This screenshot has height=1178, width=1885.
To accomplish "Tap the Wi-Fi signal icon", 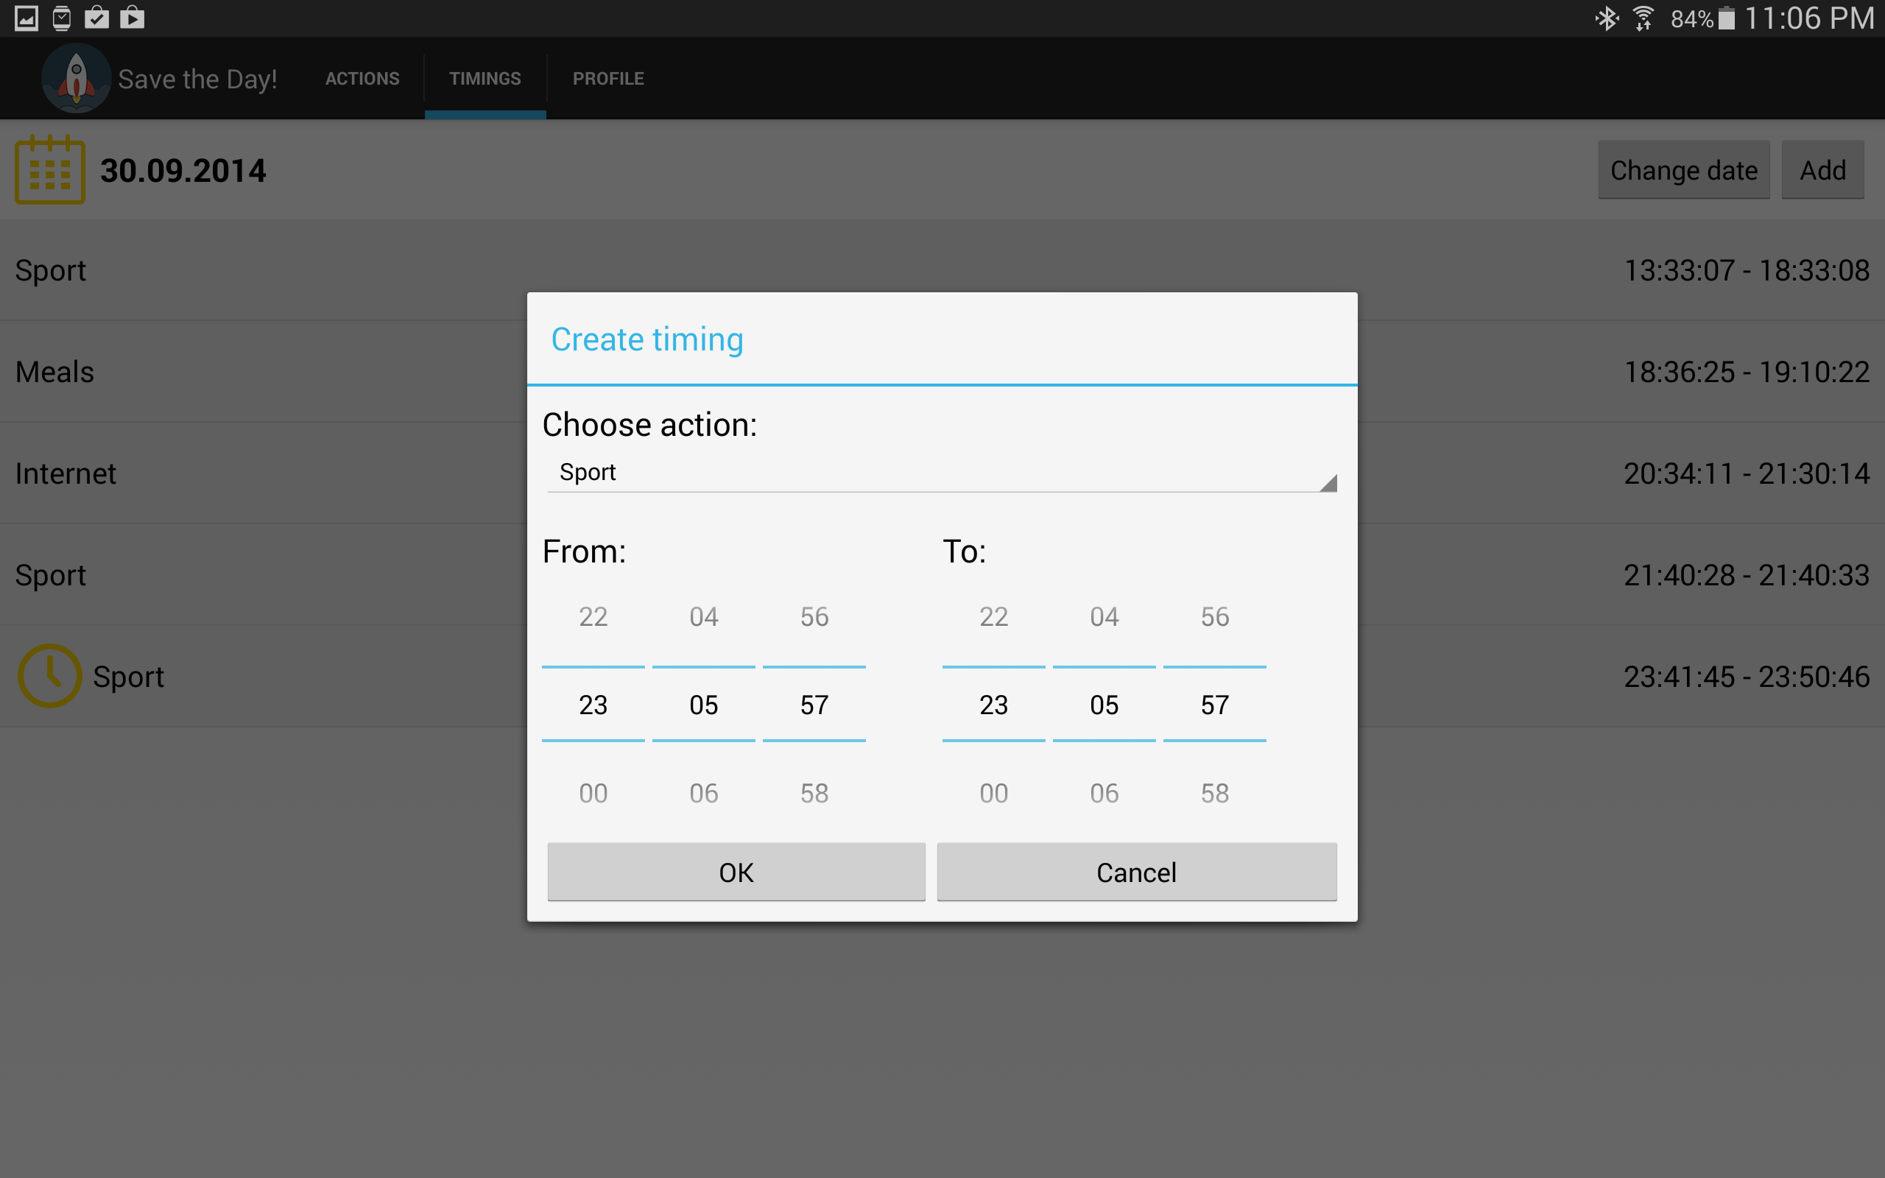I will coord(1643,18).
